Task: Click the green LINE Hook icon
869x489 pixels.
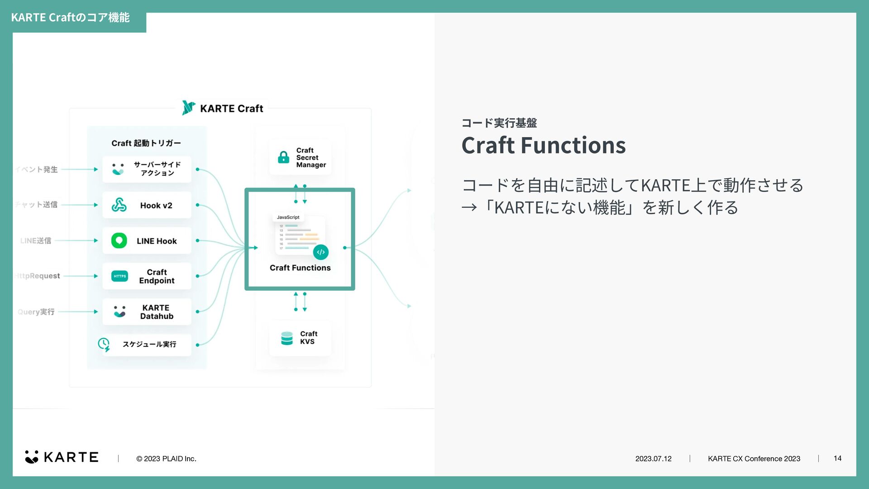Action: (x=119, y=240)
